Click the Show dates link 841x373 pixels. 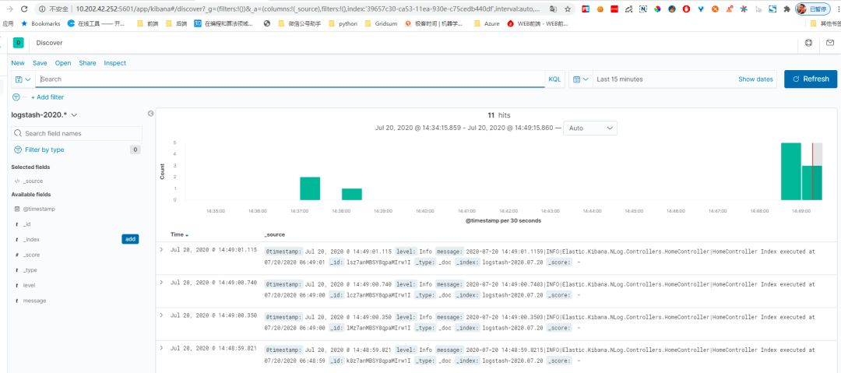755,79
